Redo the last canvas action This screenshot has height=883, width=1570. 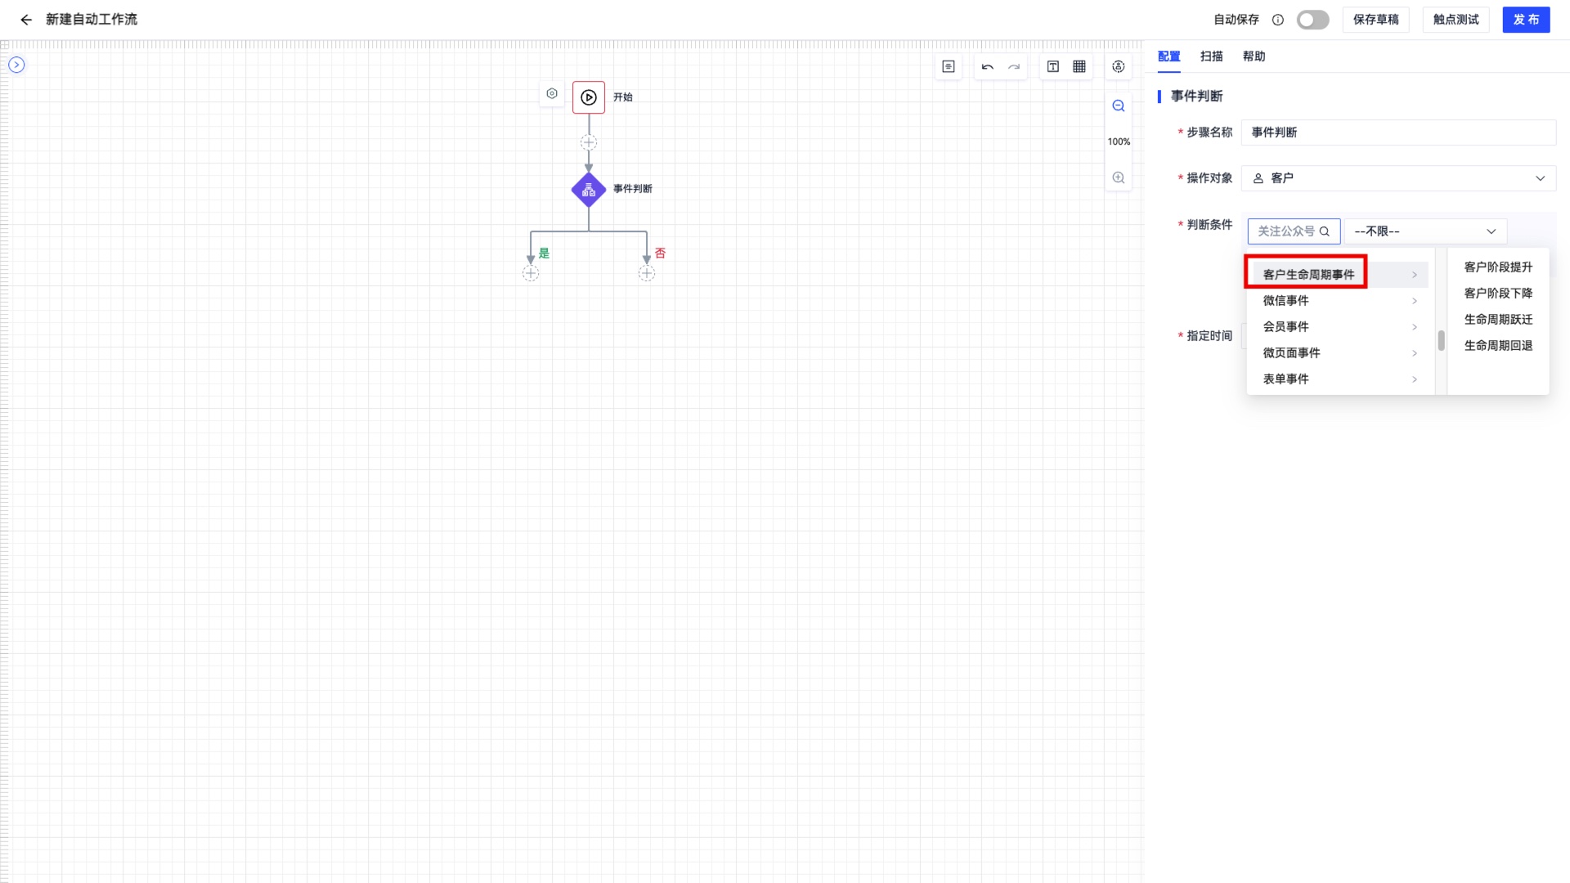[1014, 67]
